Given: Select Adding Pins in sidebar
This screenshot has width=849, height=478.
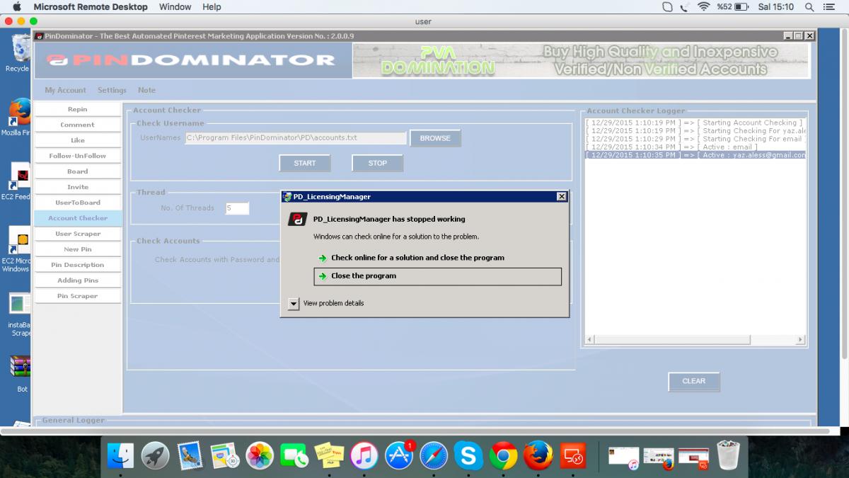Looking at the screenshot, I should pyautogui.click(x=78, y=280).
